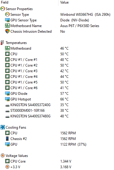The image size is (114, 170).
Task: Select the Sensor Properties group label
Action: click(19, 9)
